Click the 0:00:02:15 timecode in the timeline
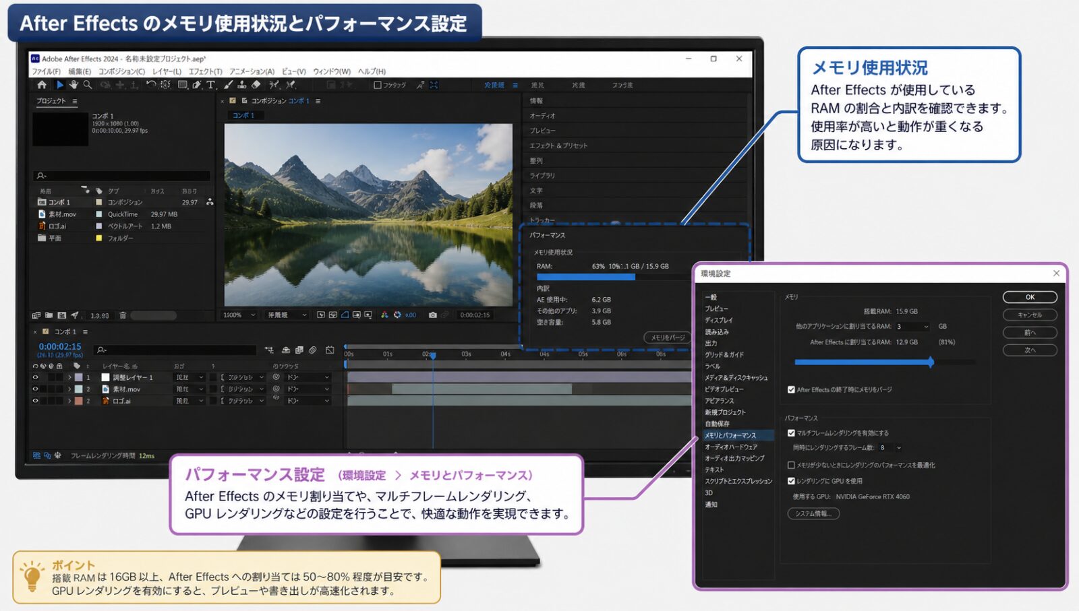The width and height of the screenshot is (1079, 611). pyautogui.click(x=60, y=347)
